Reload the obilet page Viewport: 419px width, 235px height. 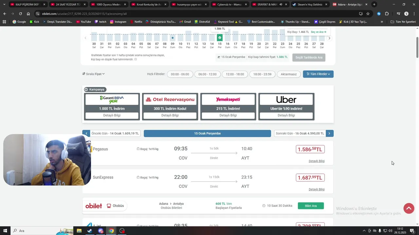coord(20,14)
